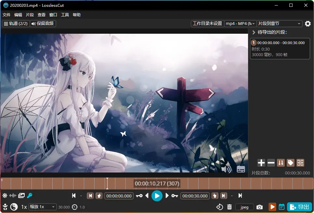
Task: Open the 工具 menu
Action: [65, 15]
